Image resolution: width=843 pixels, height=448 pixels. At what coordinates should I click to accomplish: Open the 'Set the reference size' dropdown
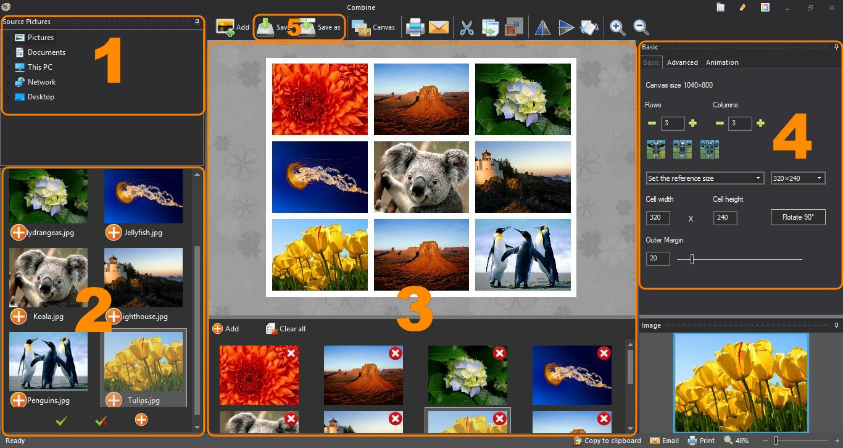coord(705,178)
